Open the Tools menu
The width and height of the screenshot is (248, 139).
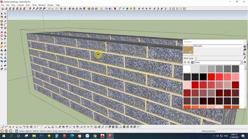tap(34, 5)
